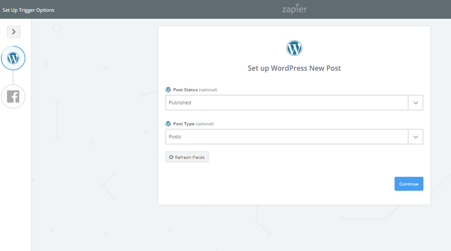Click WordPress icon beside Post Type label

168,124
